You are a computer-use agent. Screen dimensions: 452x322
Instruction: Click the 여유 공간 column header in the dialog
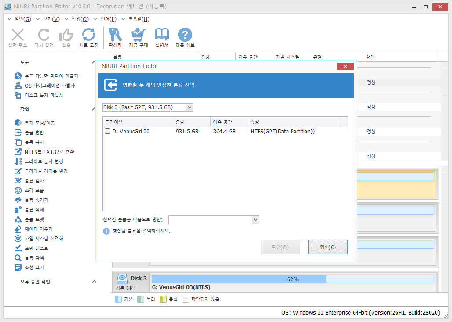coord(229,122)
